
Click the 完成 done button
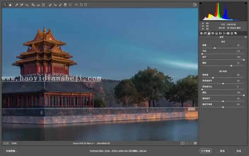coord(238,151)
